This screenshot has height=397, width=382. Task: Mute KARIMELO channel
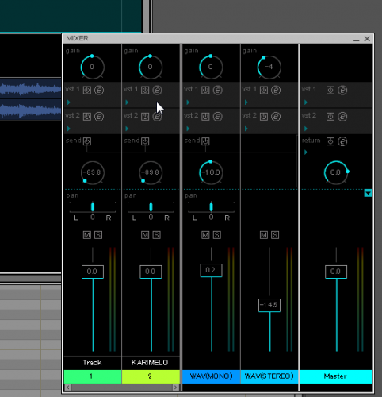[145, 235]
